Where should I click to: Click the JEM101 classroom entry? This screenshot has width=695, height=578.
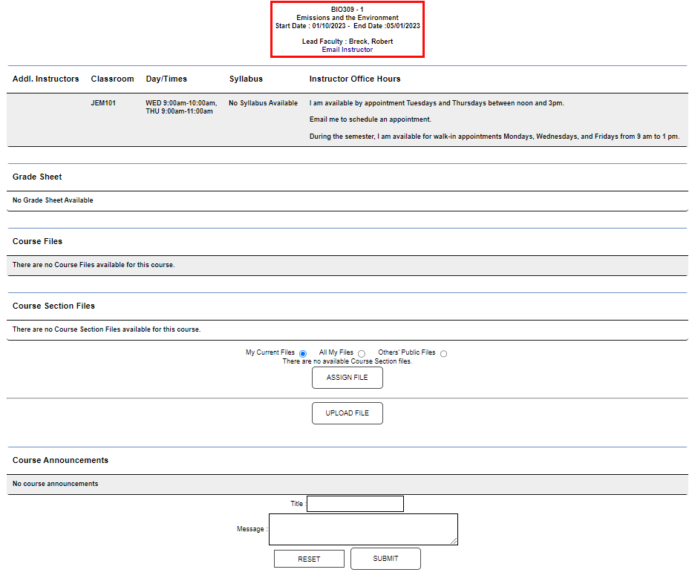pos(103,103)
